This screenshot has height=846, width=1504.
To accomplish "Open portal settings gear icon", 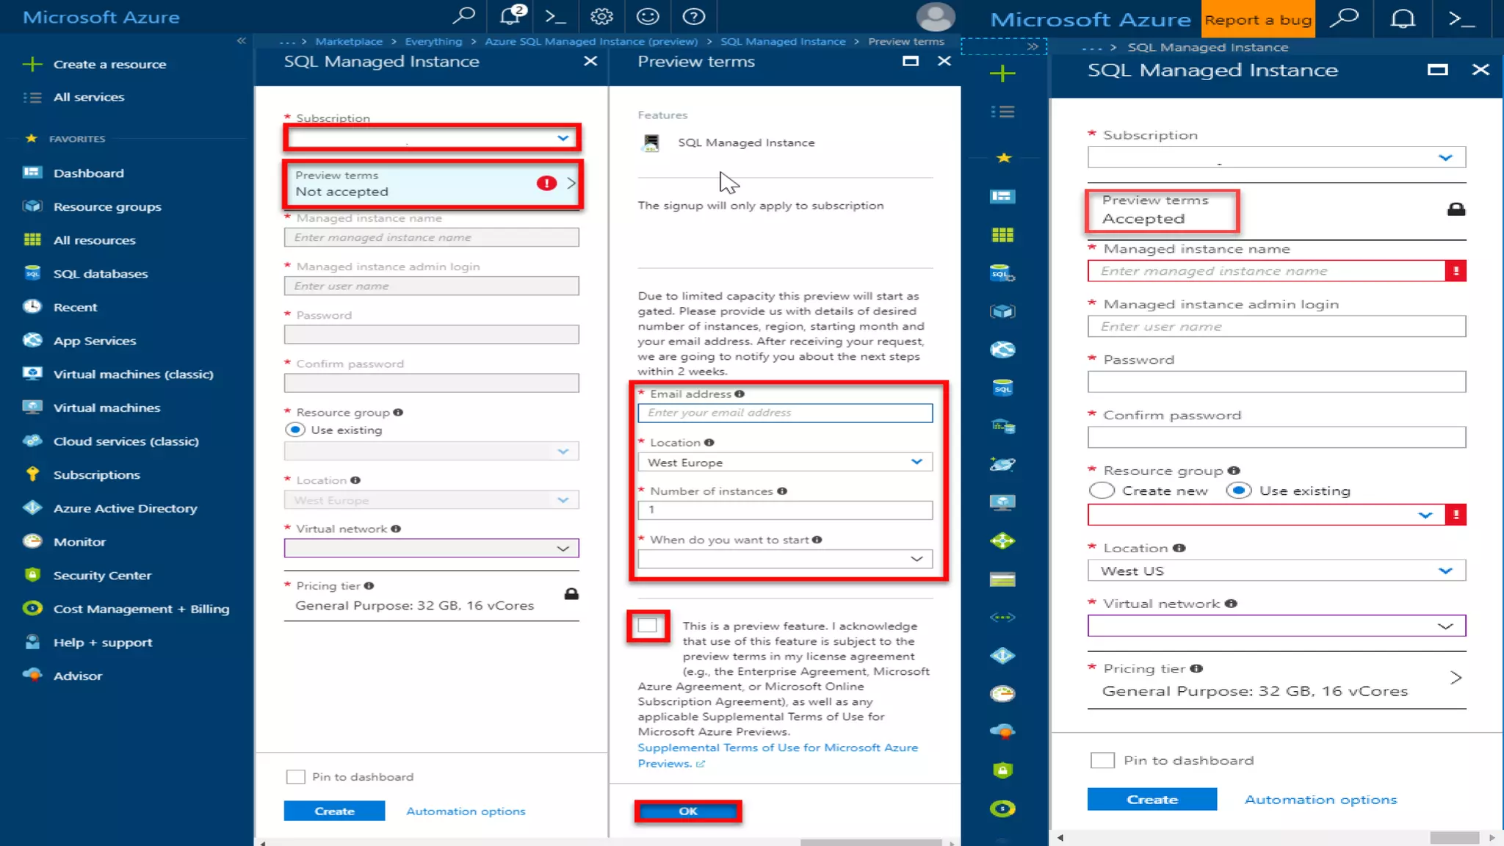I will 601,16.
